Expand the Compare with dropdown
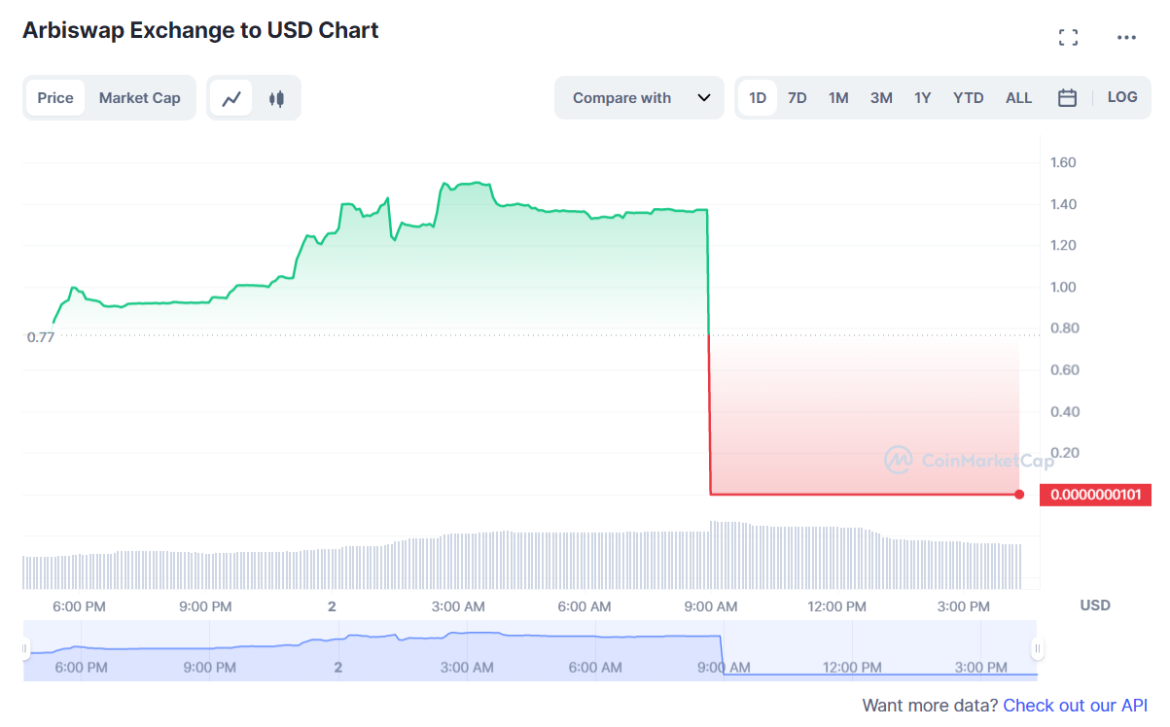Viewport: 1170px width, 727px height. tap(639, 98)
